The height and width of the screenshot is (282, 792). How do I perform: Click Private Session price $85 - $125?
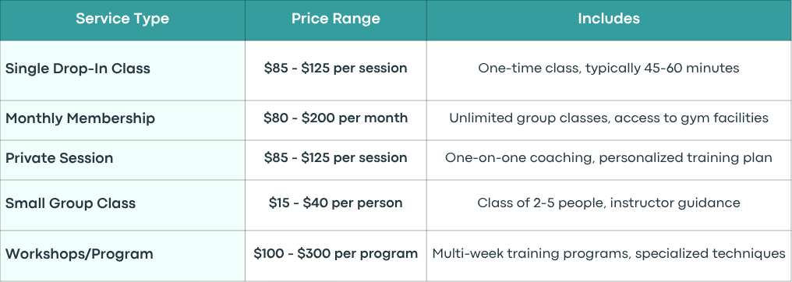[335, 158]
